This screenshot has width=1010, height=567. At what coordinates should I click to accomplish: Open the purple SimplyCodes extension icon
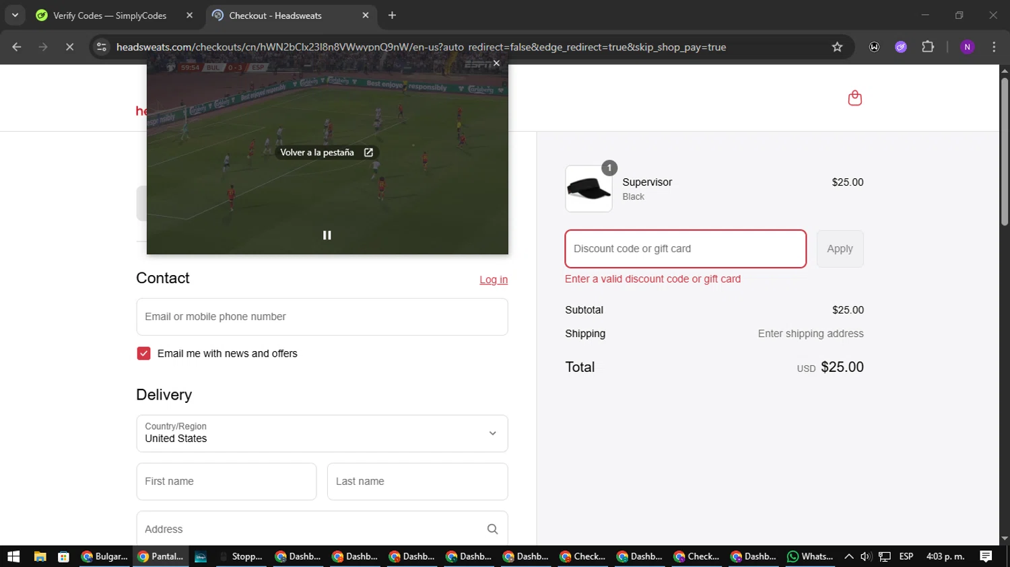pyautogui.click(x=901, y=47)
